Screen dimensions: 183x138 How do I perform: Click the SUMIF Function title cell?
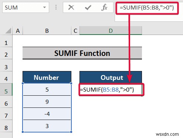(x=82, y=53)
